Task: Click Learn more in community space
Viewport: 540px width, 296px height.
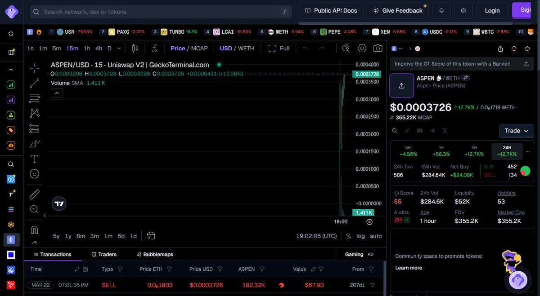Action: 409,268
